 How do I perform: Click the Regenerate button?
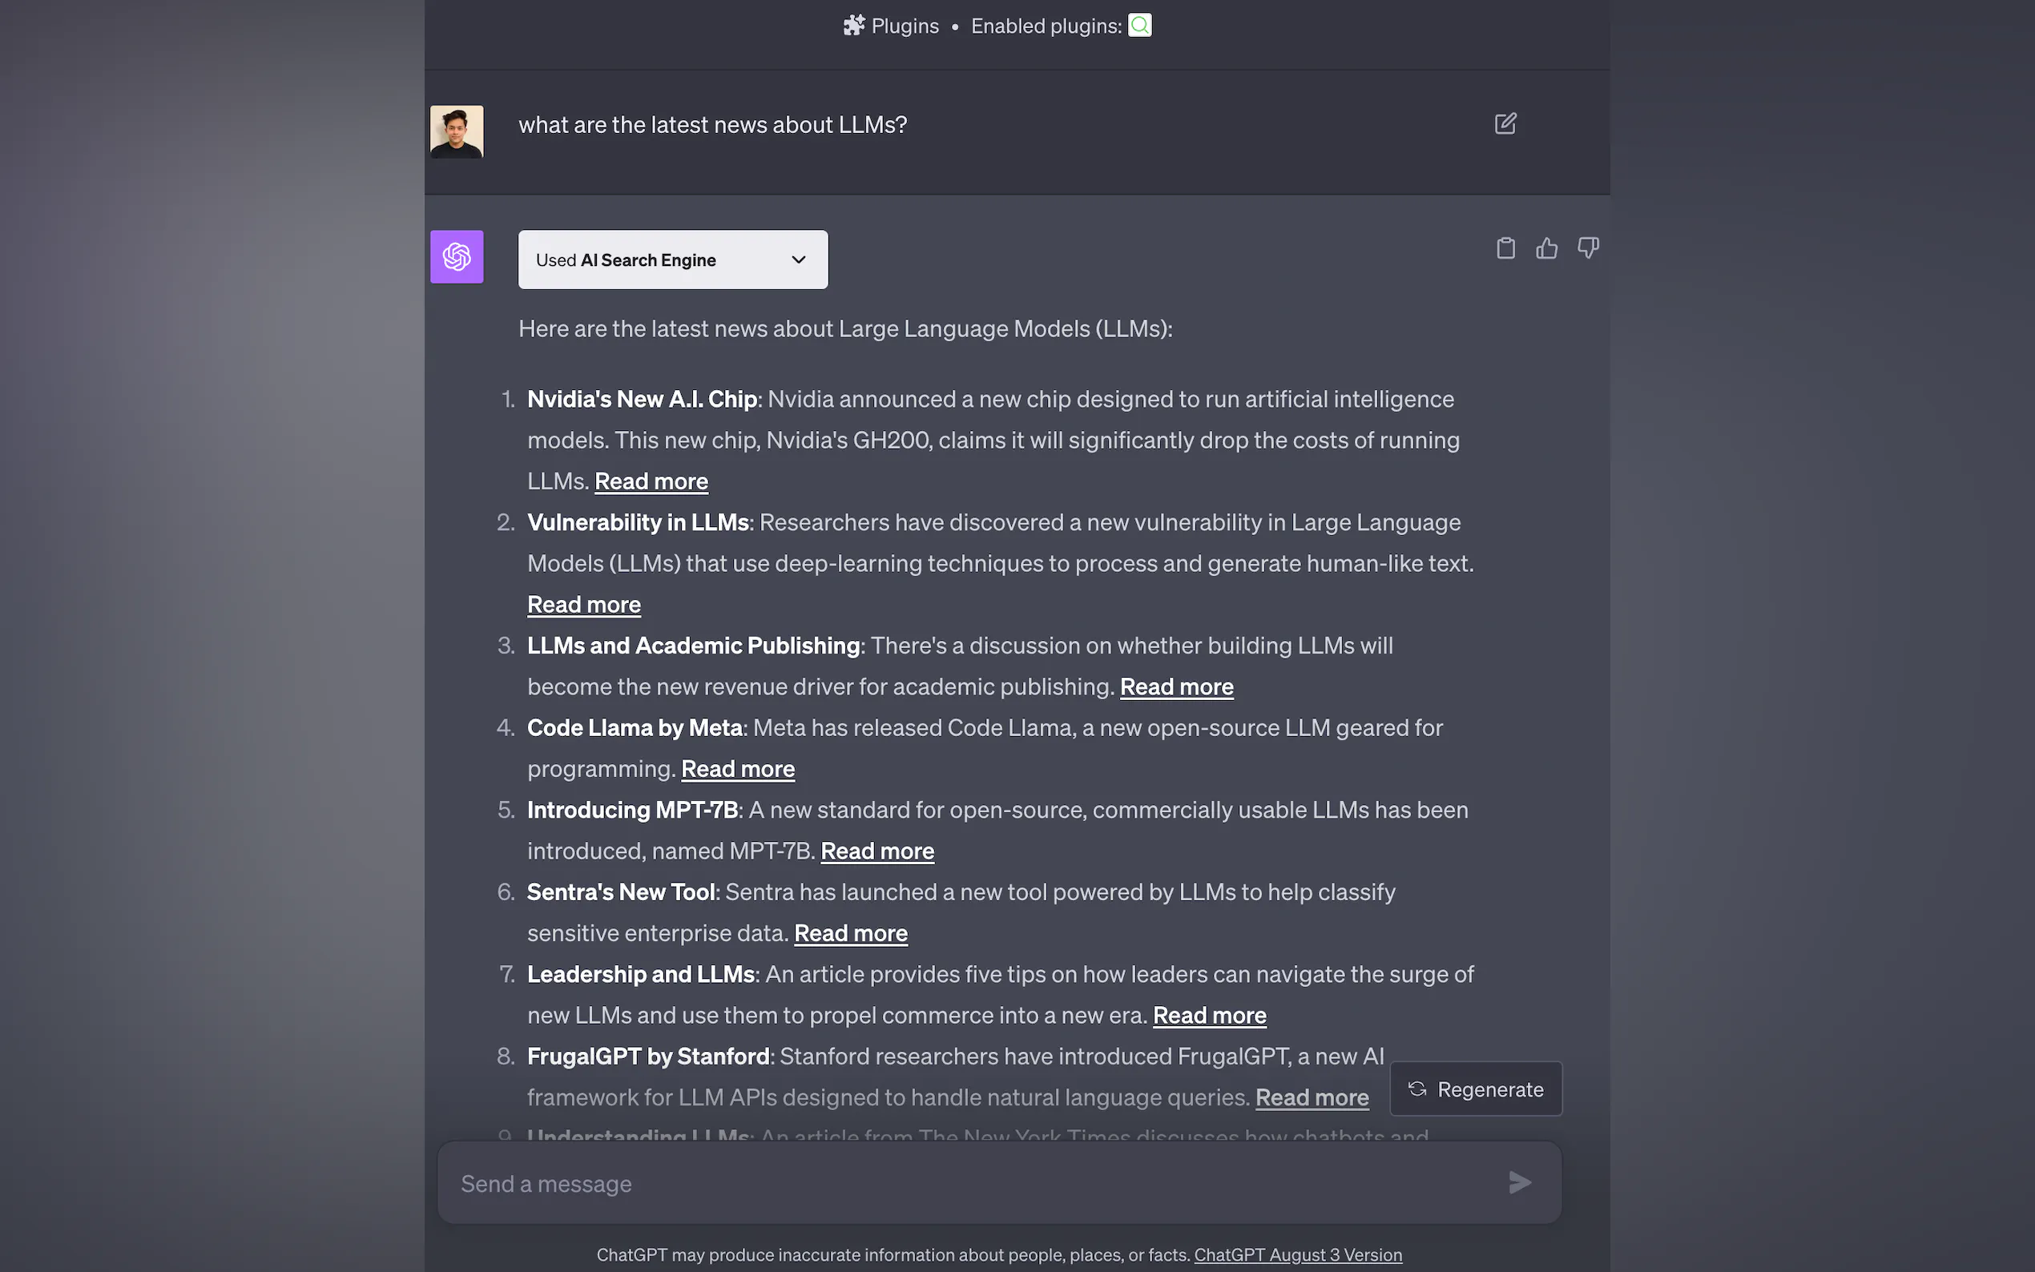(1476, 1089)
